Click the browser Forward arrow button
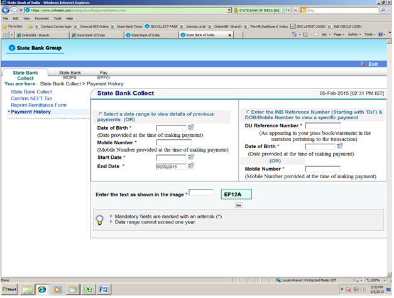Viewport: 394px width, 298px height. (x=14, y=10)
